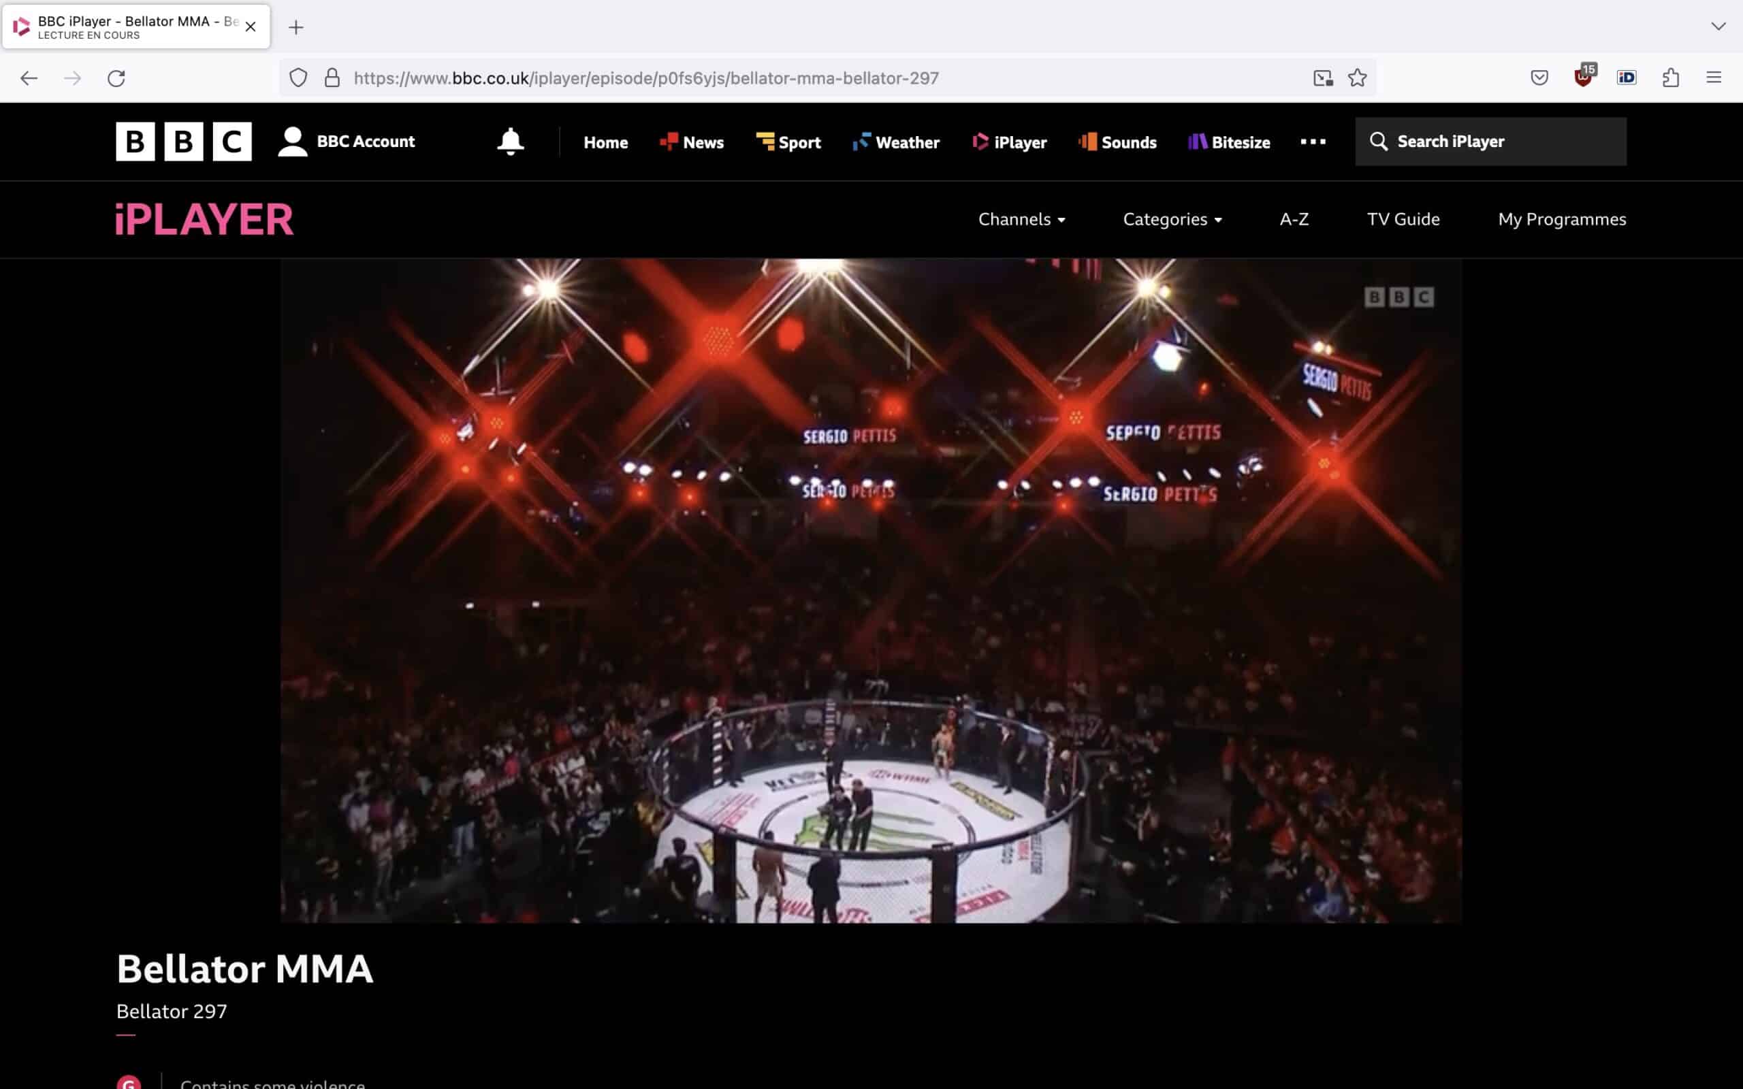1743x1089 pixels.
Task: Expand the Channels dropdown
Action: (x=1021, y=219)
